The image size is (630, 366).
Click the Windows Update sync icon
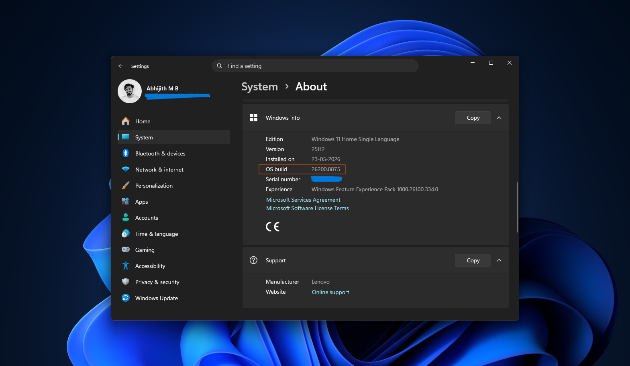(x=126, y=298)
